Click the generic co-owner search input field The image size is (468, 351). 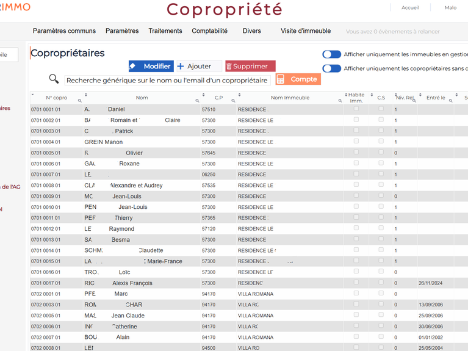[167, 81]
